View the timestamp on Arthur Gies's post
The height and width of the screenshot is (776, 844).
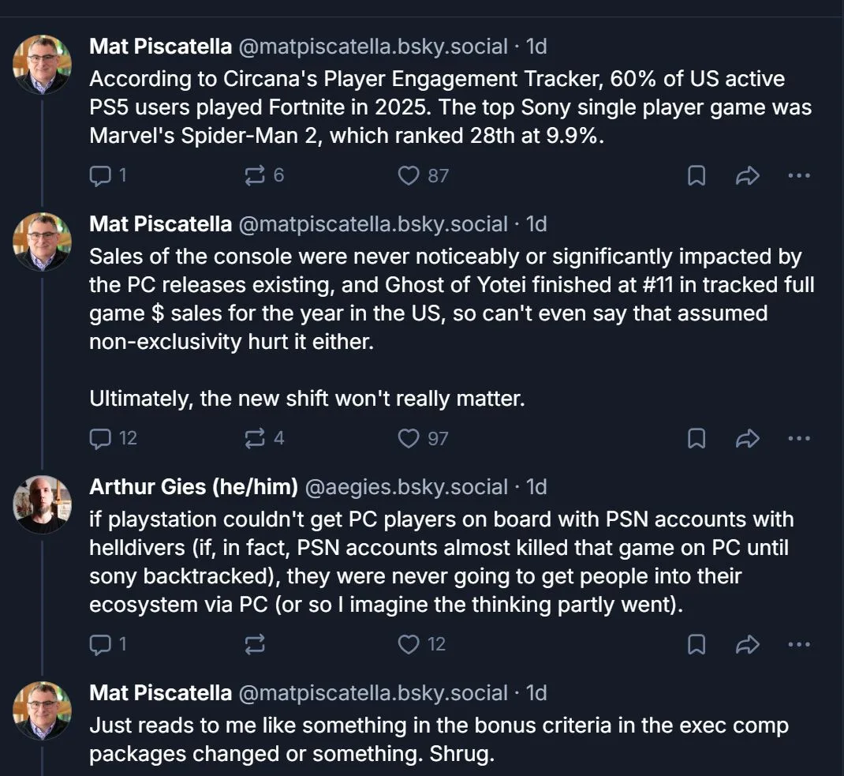pyautogui.click(x=536, y=487)
